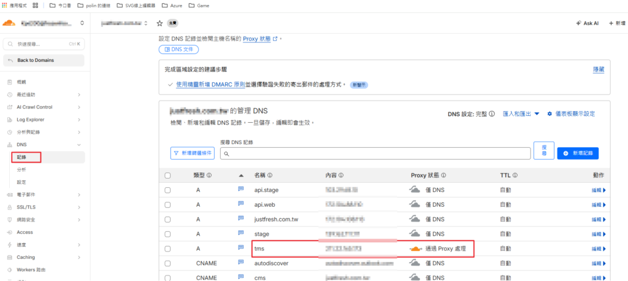This screenshot has height=281, width=628.
Task: Check the stage record checkbox
Action: click(x=167, y=234)
